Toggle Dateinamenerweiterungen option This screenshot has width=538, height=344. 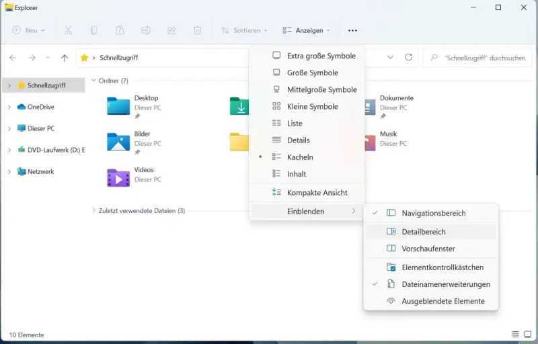tap(431, 284)
